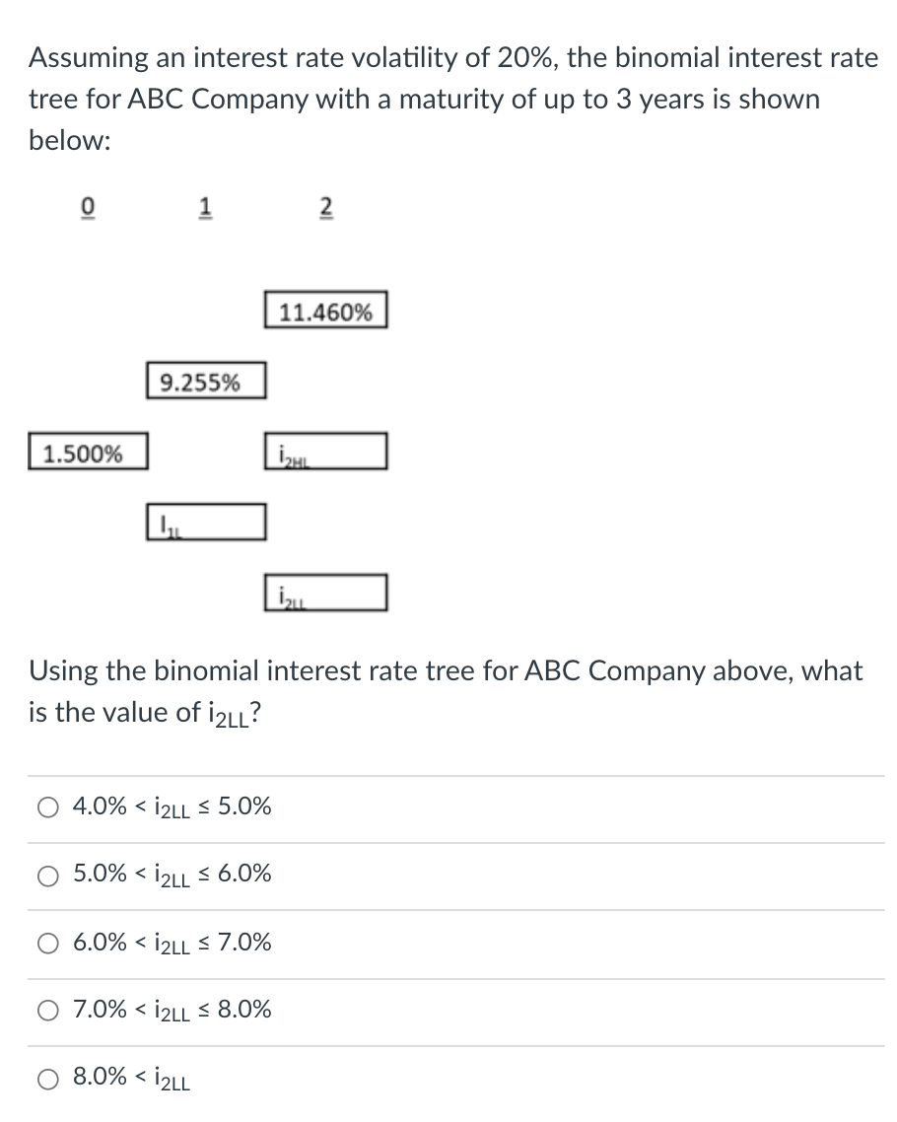Image resolution: width=897 pixels, height=1122 pixels.
Task: Click the i2HL rate box
Action: point(326,451)
